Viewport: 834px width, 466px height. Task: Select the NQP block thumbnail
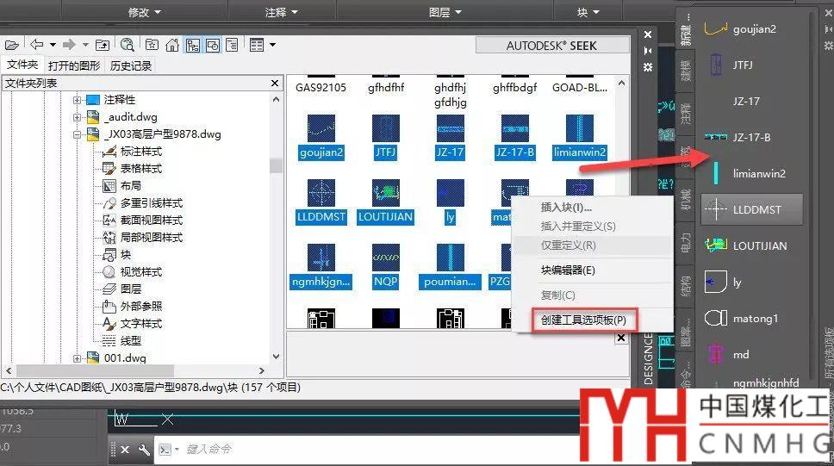coord(386,258)
